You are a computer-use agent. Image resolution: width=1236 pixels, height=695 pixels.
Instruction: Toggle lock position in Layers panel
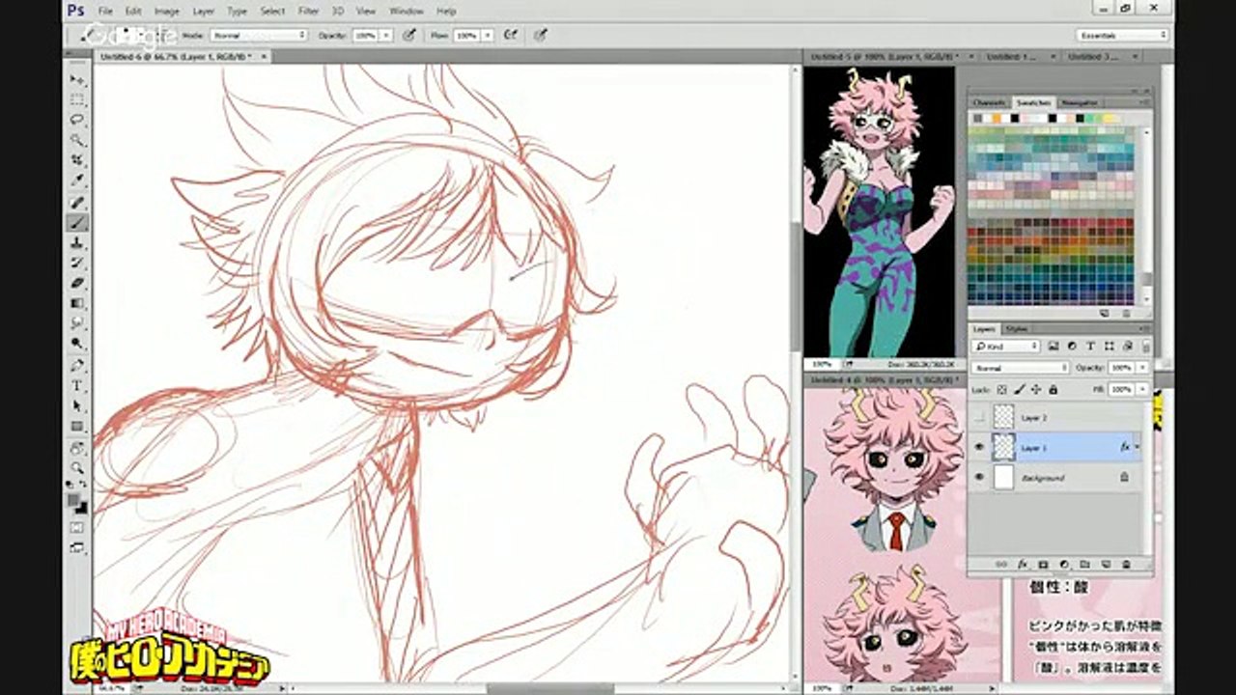pyautogui.click(x=1035, y=389)
